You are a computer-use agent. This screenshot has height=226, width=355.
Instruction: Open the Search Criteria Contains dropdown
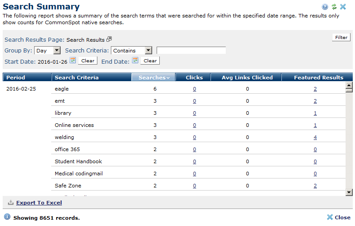coord(131,50)
